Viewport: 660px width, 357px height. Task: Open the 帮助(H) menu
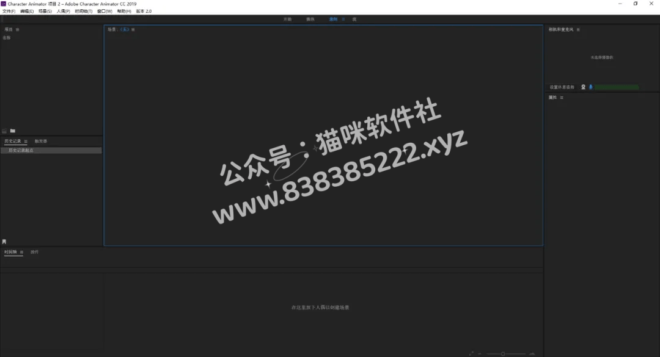[x=124, y=12]
